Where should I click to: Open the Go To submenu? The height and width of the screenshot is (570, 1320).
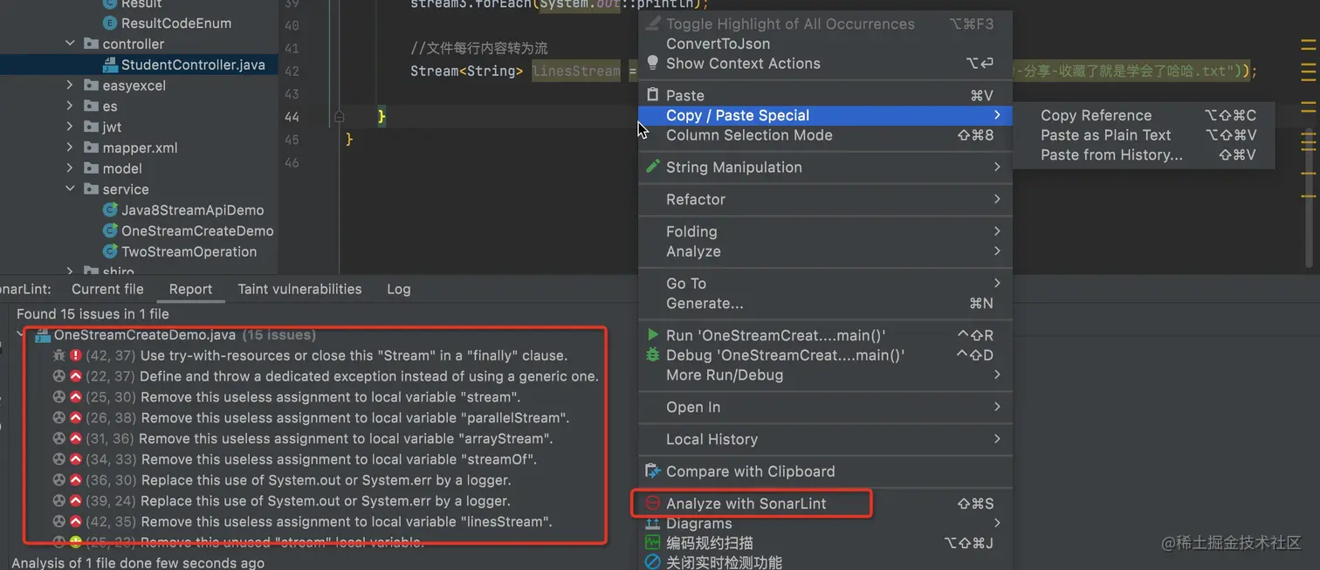[825, 284]
